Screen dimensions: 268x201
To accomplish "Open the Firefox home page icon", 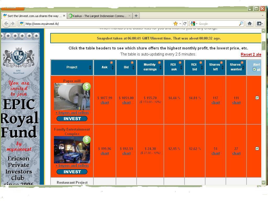I will (249, 24).
